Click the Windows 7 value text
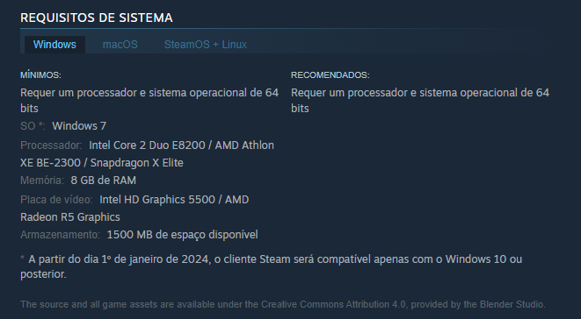This screenshot has width=581, height=319. click(79, 126)
